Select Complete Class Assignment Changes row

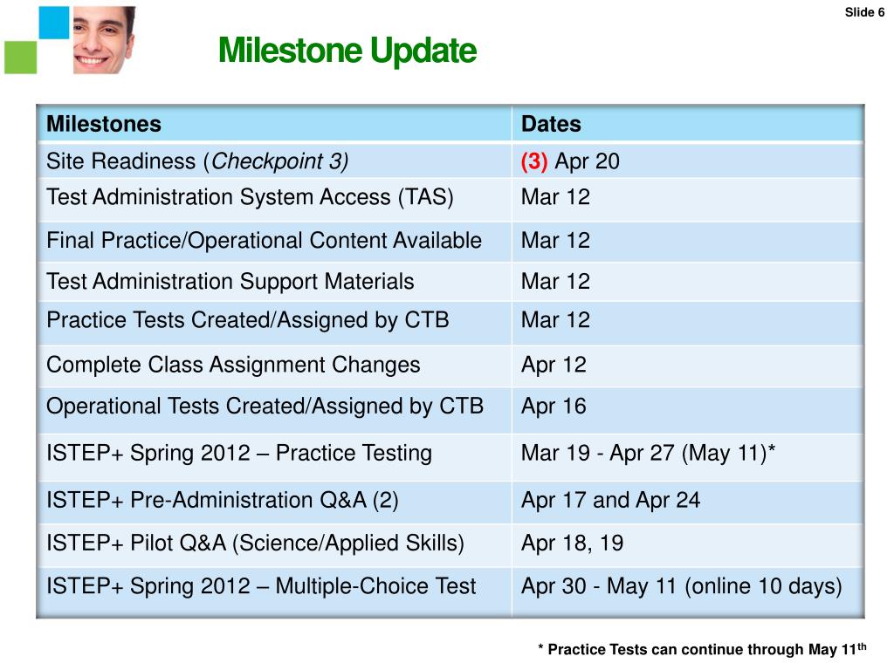[x=450, y=366]
